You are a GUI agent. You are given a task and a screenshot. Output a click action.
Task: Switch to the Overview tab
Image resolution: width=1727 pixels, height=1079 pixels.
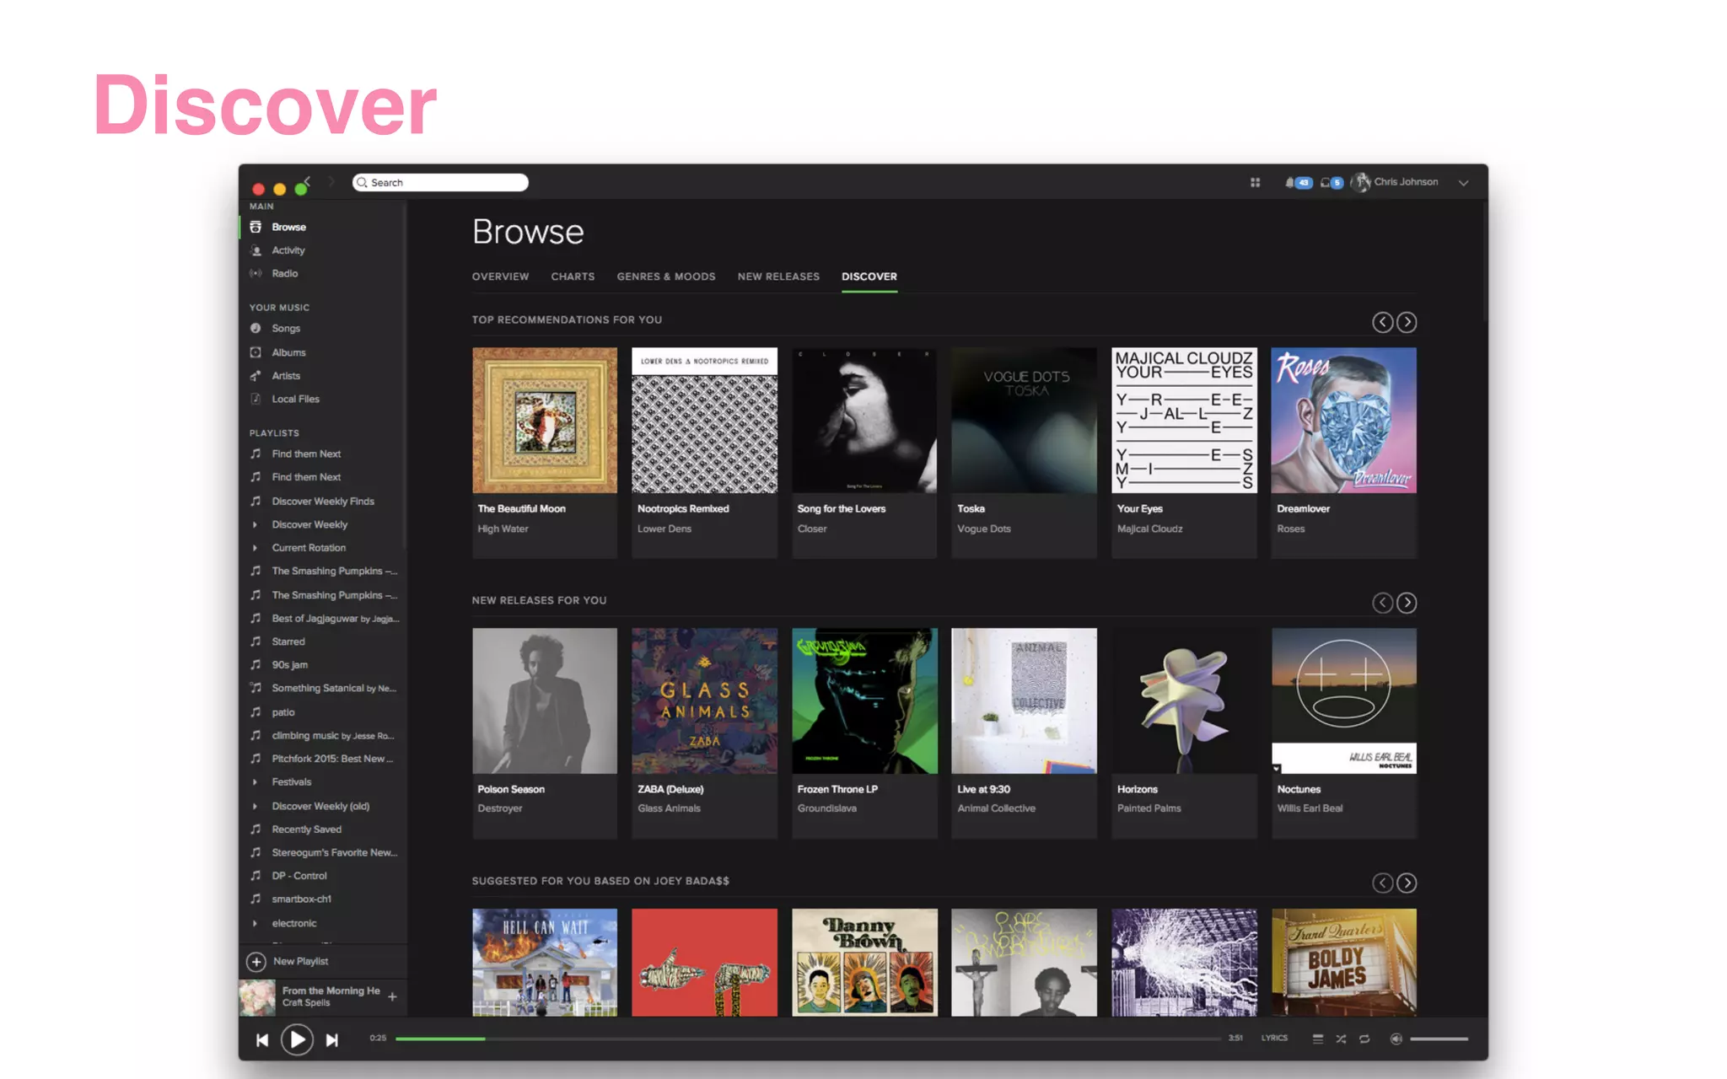[500, 276]
